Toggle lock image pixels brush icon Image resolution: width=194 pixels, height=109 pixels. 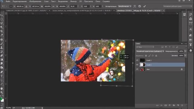click(x=149, y=56)
